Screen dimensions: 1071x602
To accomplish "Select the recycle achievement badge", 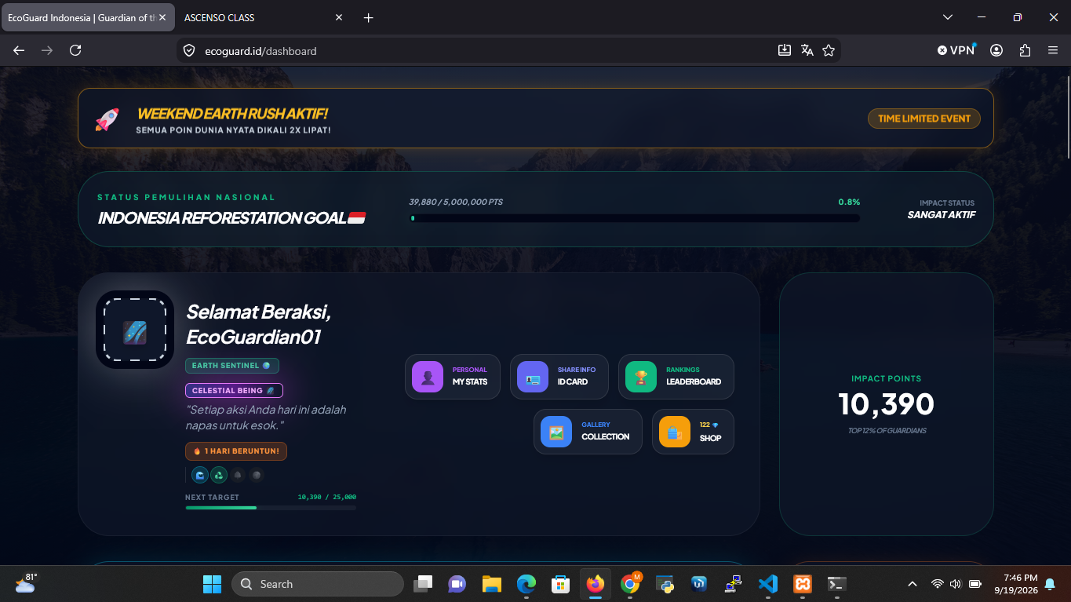I will [x=219, y=475].
